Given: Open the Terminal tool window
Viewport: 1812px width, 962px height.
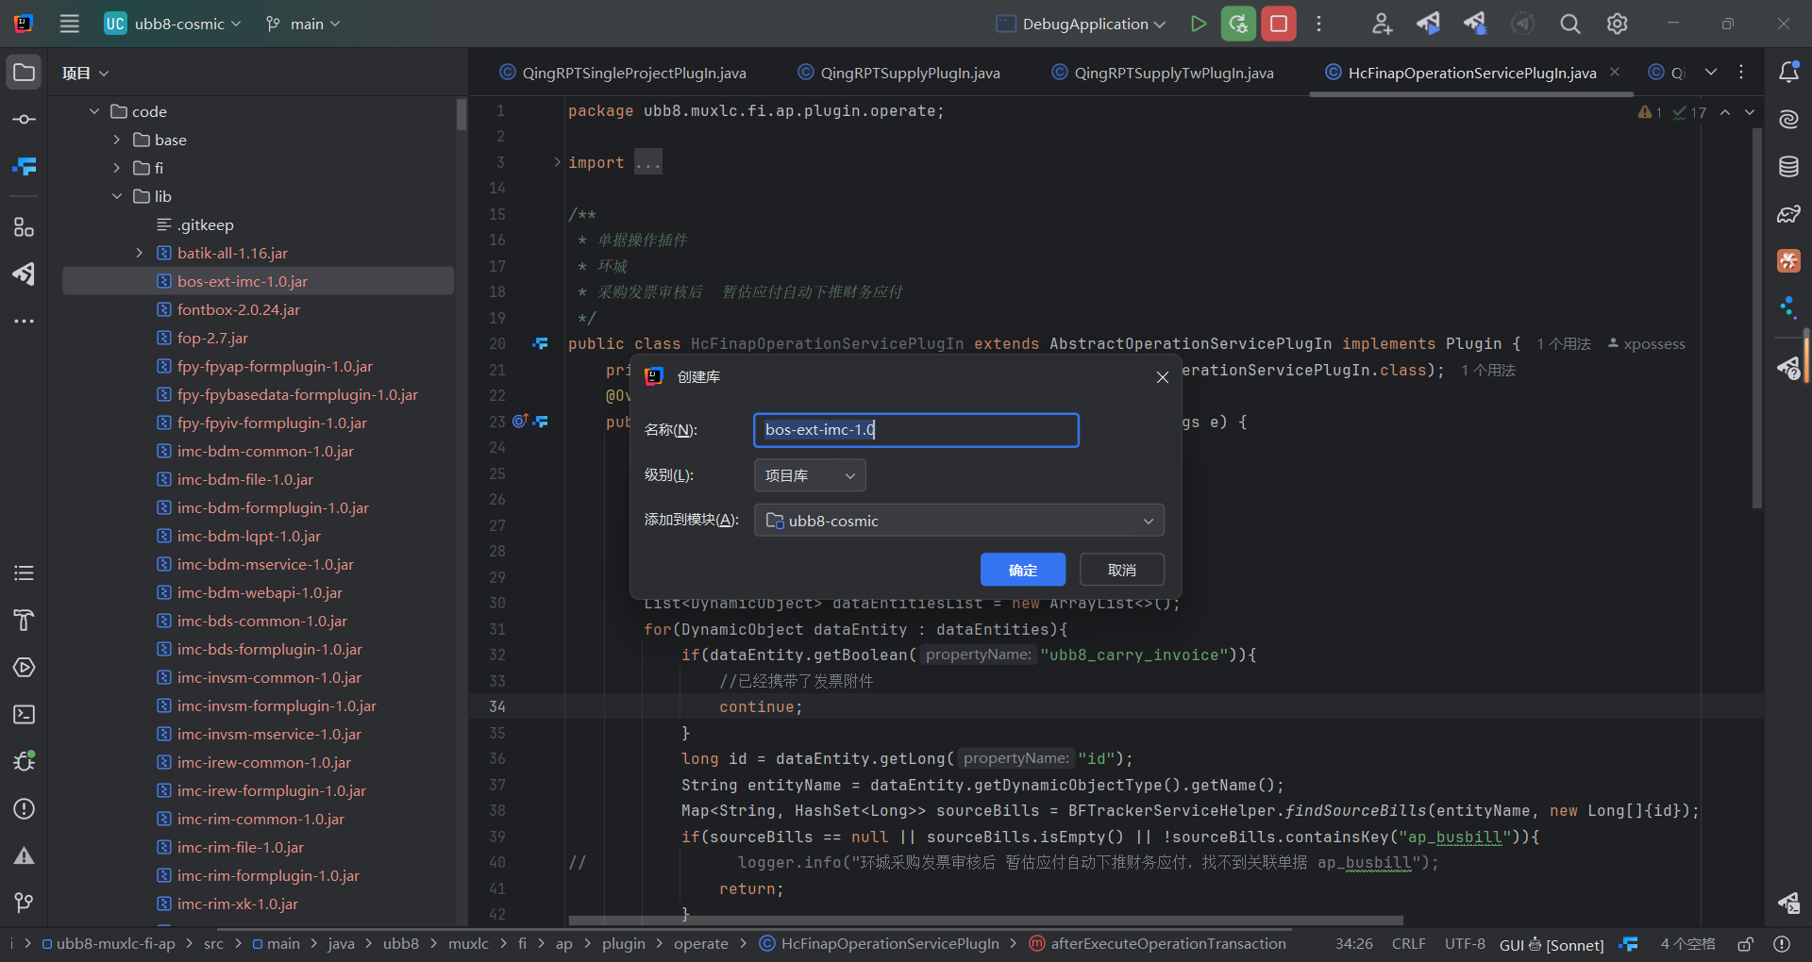Looking at the screenshot, I should (x=24, y=714).
